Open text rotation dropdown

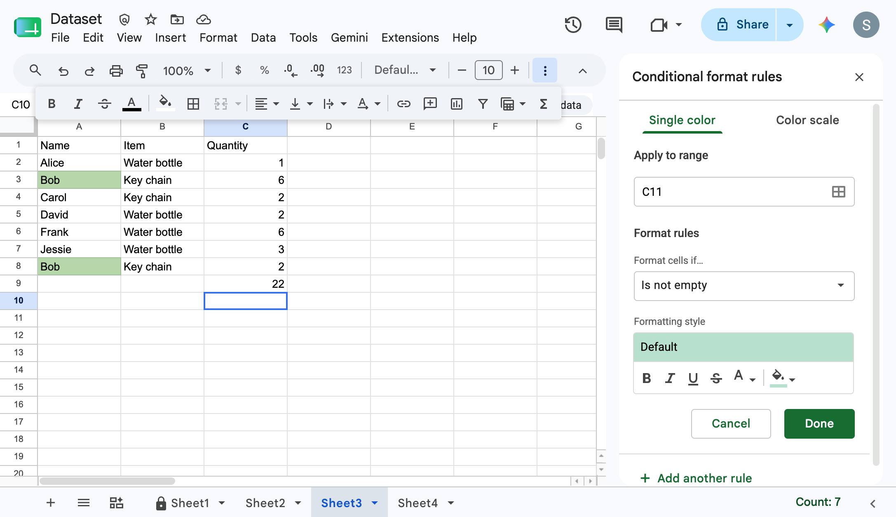click(x=368, y=104)
